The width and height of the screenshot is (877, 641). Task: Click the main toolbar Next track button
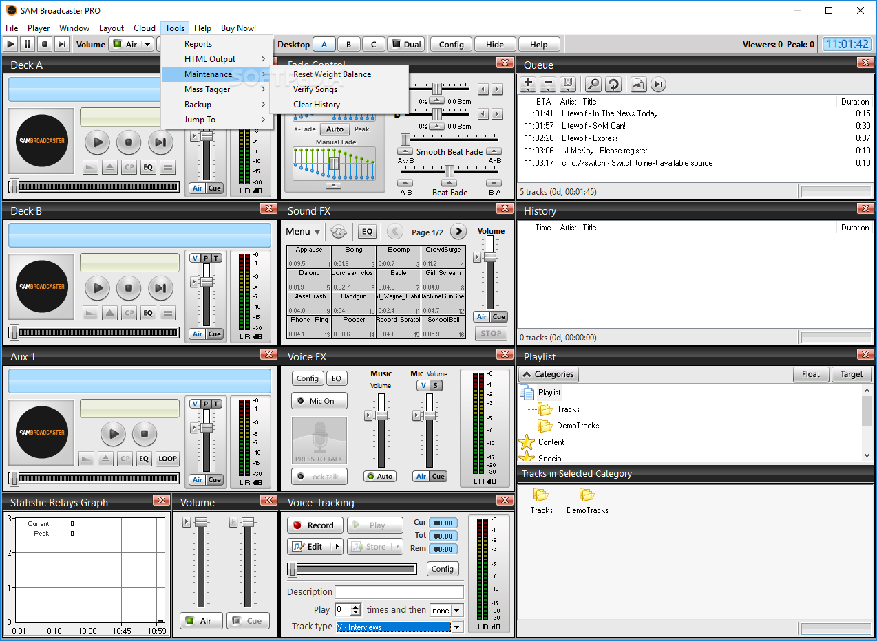pyautogui.click(x=62, y=44)
